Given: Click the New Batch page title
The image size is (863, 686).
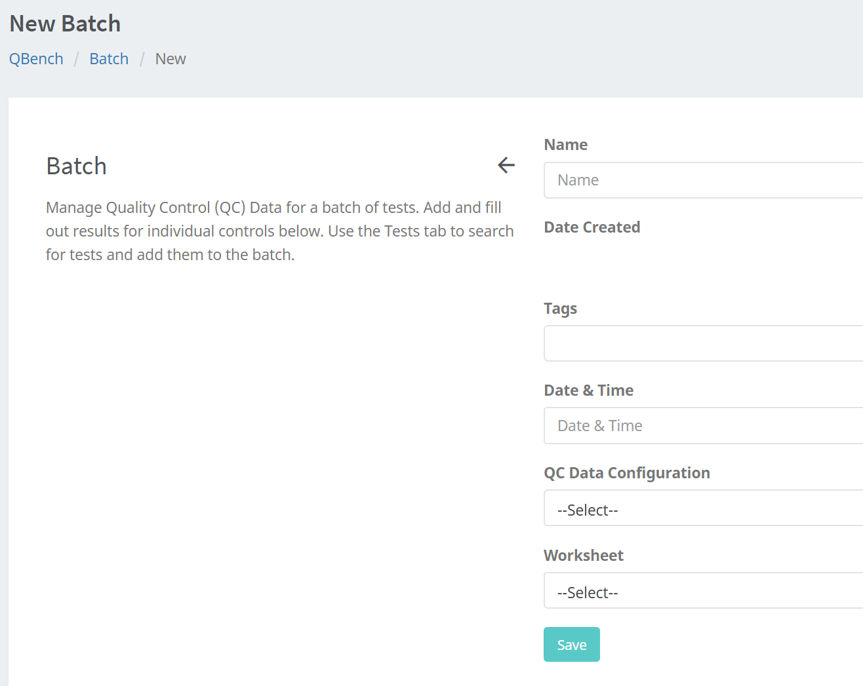Looking at the screenshot, I should click(65, 24).
